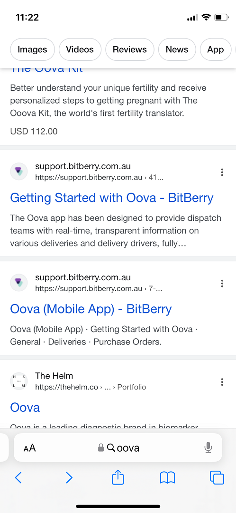Viewport: 236px width, 513px height.
Task: Open the AA reader options menu
Action: click(x=29, y=447)
